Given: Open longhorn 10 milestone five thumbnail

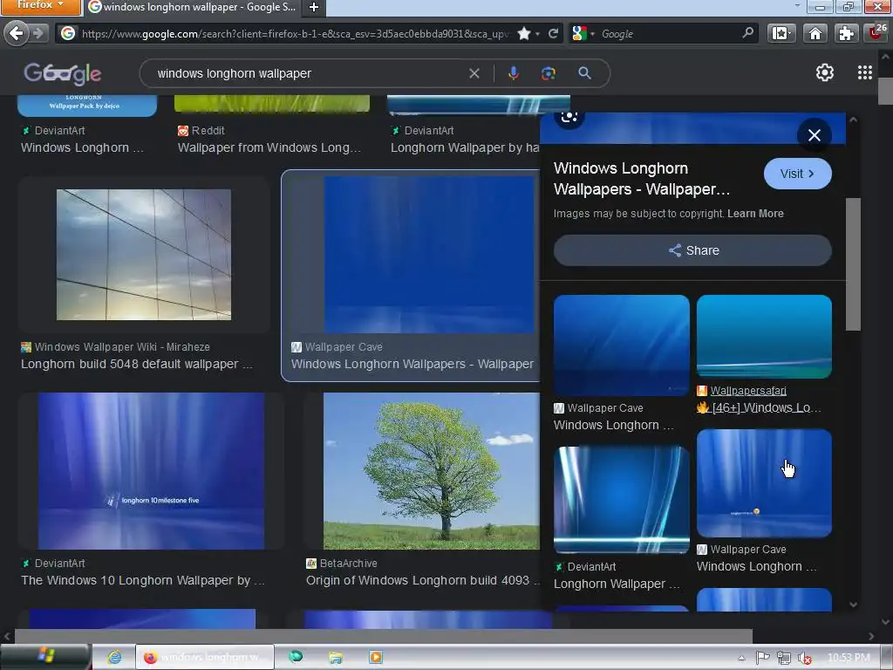Looking at the screenshot, I should (x=151, y=470).
